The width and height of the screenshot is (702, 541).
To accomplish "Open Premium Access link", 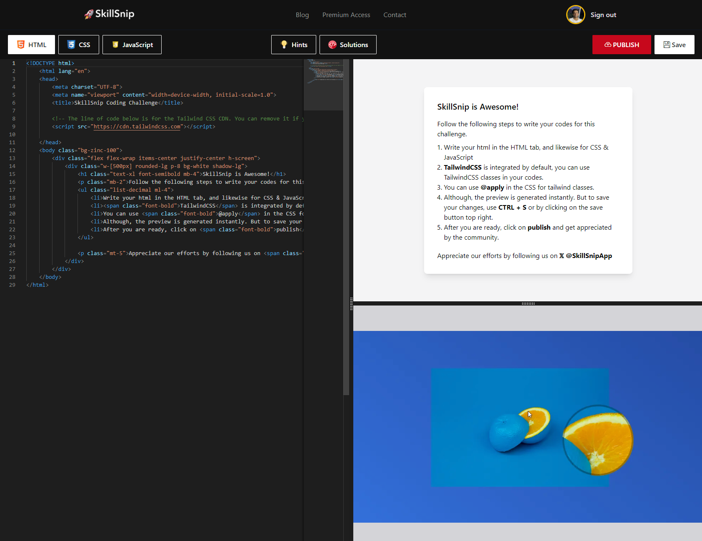I will coord(346,15).
